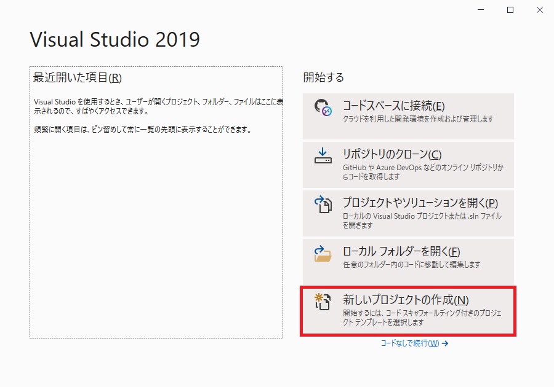
Task: Follow the コードなしで続行(W) link
Action: pos(414,343)
